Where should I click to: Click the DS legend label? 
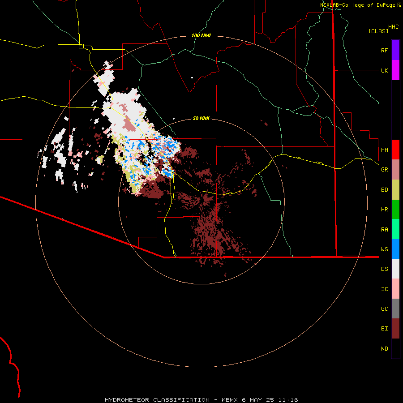[384, 269]
